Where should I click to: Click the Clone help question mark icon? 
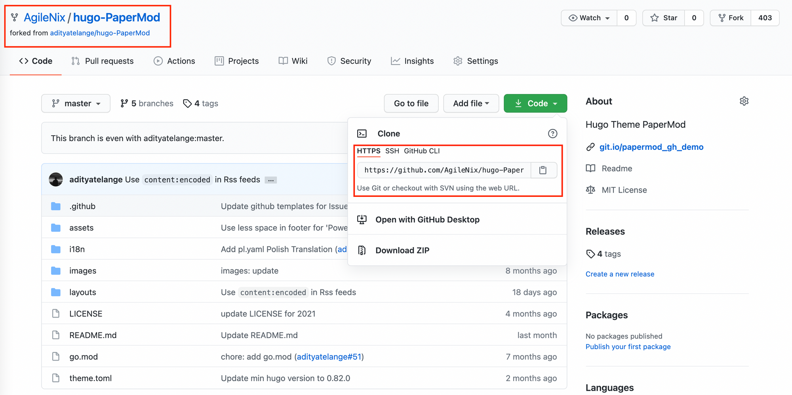click(552, 134)
